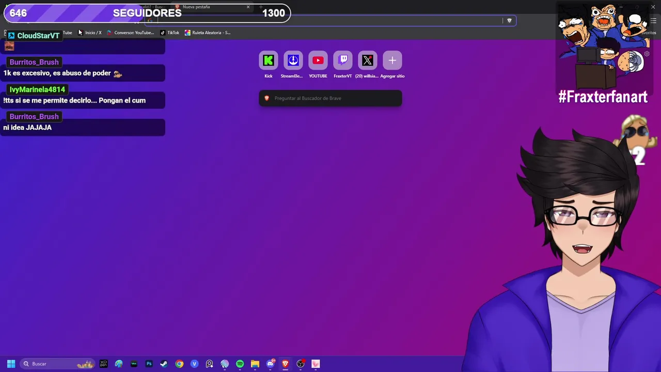Click the 'ni idea JAJAJA' chat message
Viewport: 661px width, 372px height.
(27, 128)
